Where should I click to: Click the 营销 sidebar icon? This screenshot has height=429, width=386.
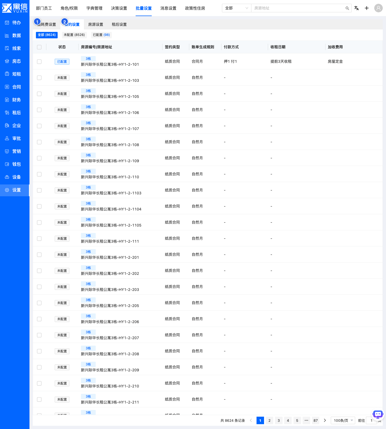(x=7, y=151)
